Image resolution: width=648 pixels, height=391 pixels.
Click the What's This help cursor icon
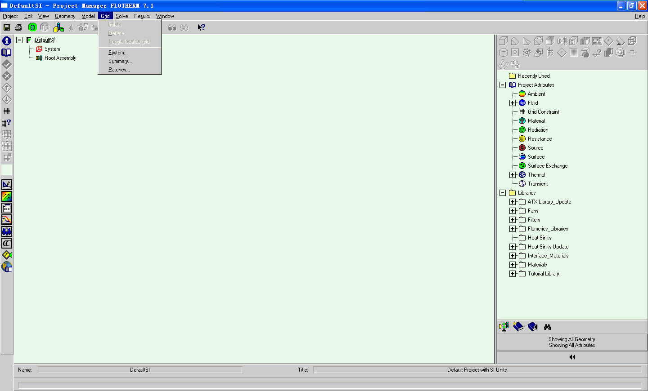201,27
